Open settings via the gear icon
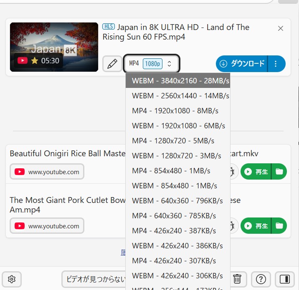 (12, 279)
